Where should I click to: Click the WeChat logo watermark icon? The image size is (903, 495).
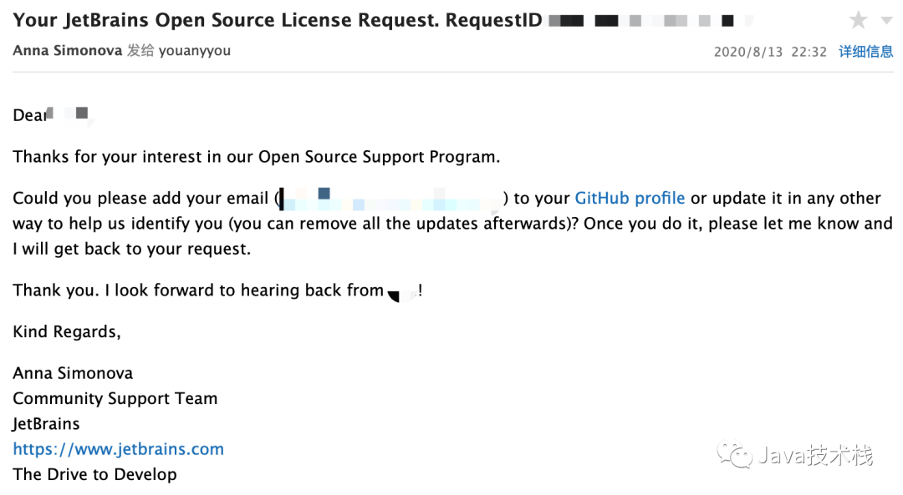pyautogui.click(x=737, y=456)
